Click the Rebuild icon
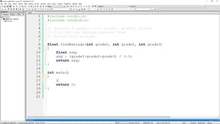Viewport: 220px width, 124px height. click(43, 7)
